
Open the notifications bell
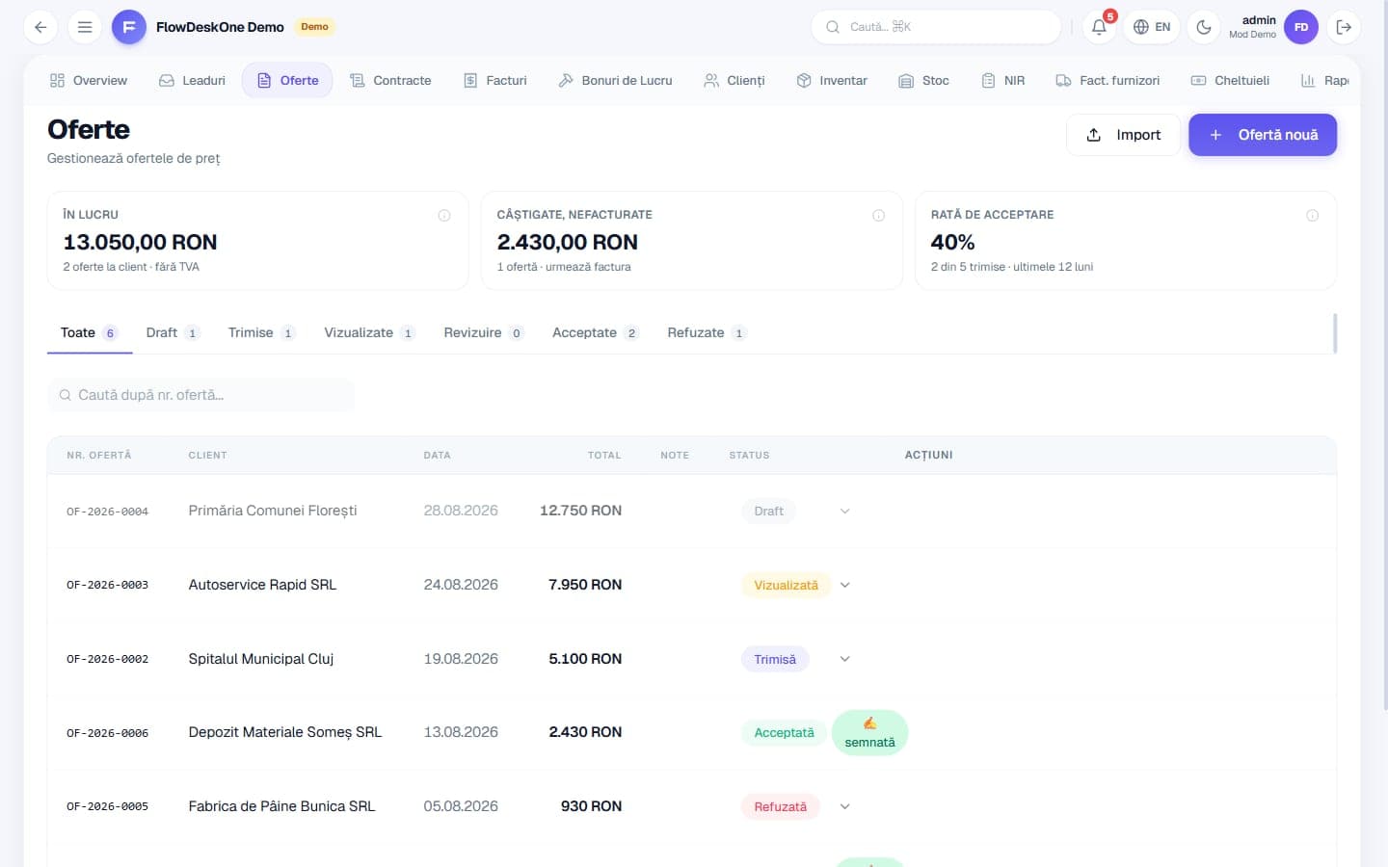click(1099, 27)
